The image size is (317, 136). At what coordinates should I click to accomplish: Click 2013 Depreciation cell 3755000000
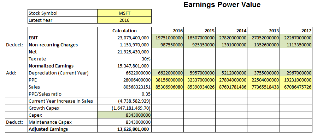coord(263,73)
